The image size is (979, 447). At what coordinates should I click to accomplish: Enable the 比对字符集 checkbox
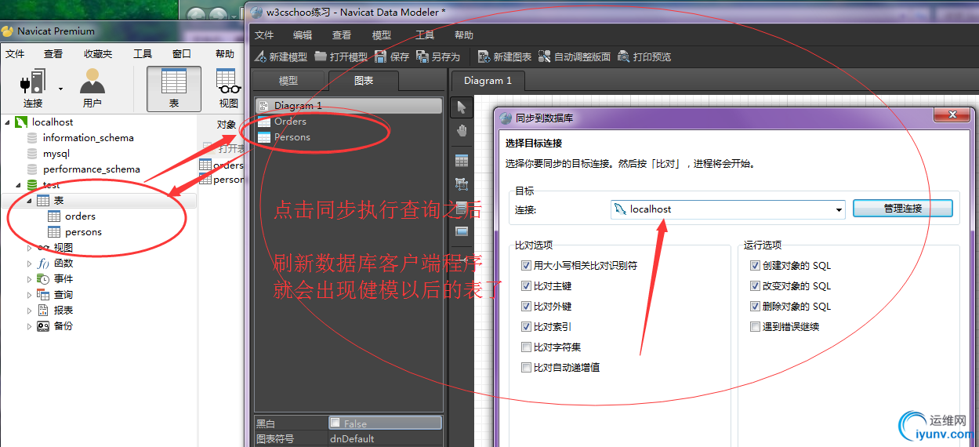[526, 347]
